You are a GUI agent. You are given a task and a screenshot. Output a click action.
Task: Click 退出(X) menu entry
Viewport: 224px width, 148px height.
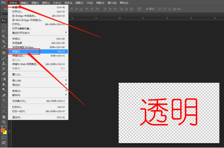[38, 117]
